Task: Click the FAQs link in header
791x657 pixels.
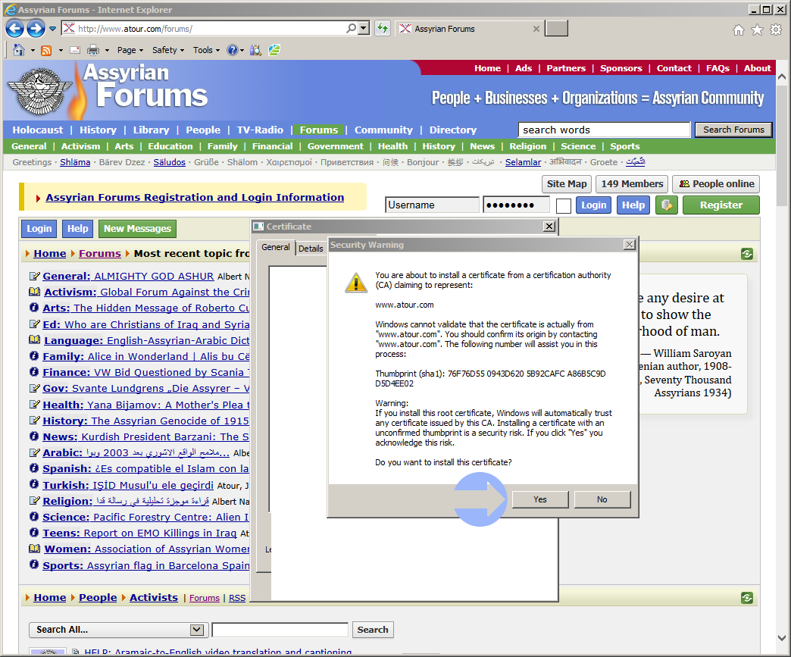Action: coord(718,68)
